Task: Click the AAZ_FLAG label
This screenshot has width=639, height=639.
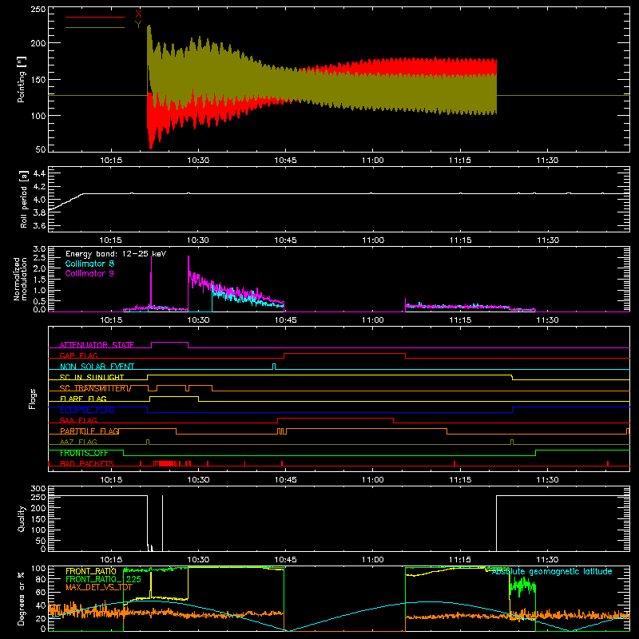Action: [78, 442]
